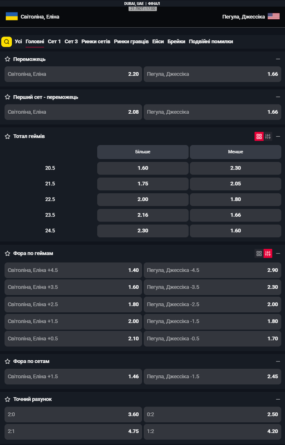Switch to the Ейси tab
The height and width of the screenshot is (445, 285).
(158, 42)
